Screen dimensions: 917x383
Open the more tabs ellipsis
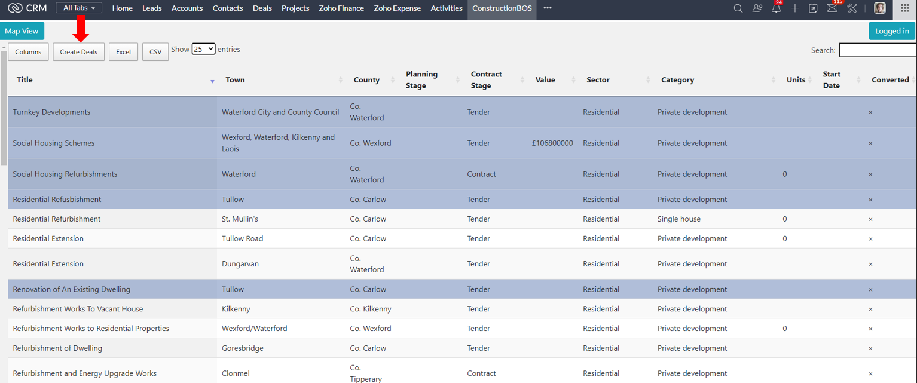(x=548, y=8)
